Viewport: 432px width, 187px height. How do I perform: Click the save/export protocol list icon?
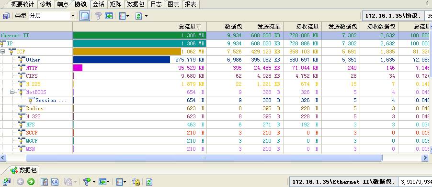click(6, 16)
